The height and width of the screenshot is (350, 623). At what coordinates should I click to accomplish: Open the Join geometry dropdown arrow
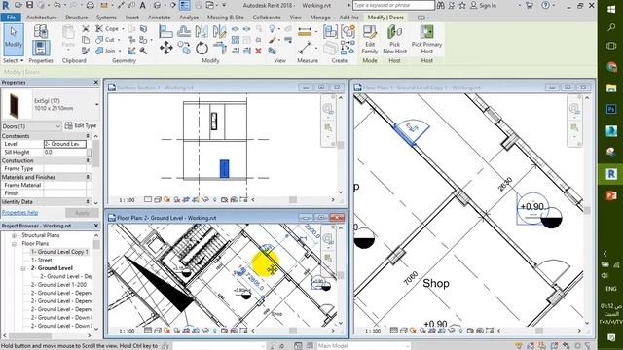(x=120, y=51)
